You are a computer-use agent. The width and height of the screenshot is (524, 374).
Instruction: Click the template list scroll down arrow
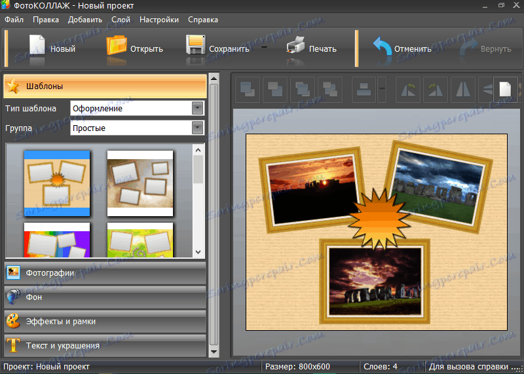coord(198,252)
